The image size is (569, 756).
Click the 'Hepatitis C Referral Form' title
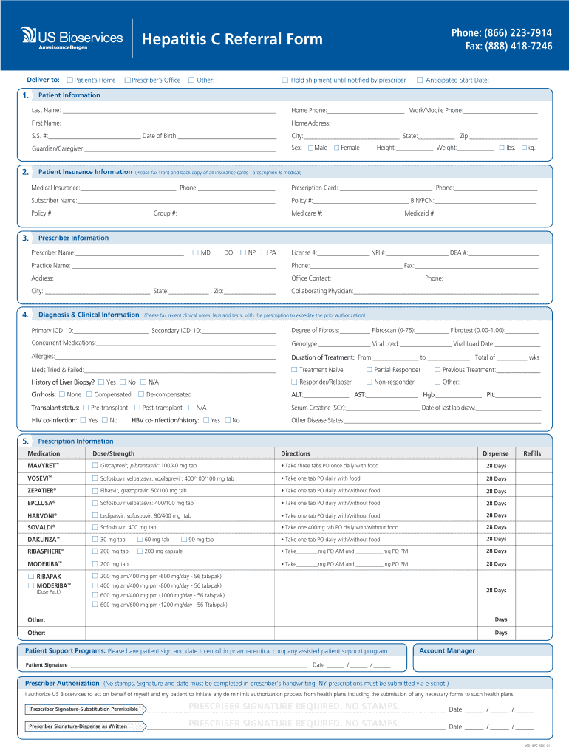[232, 39]
